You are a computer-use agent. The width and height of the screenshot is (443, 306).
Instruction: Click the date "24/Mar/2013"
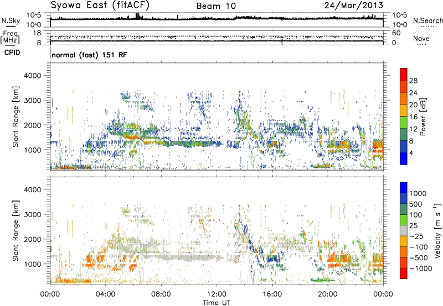click(354, 6)
